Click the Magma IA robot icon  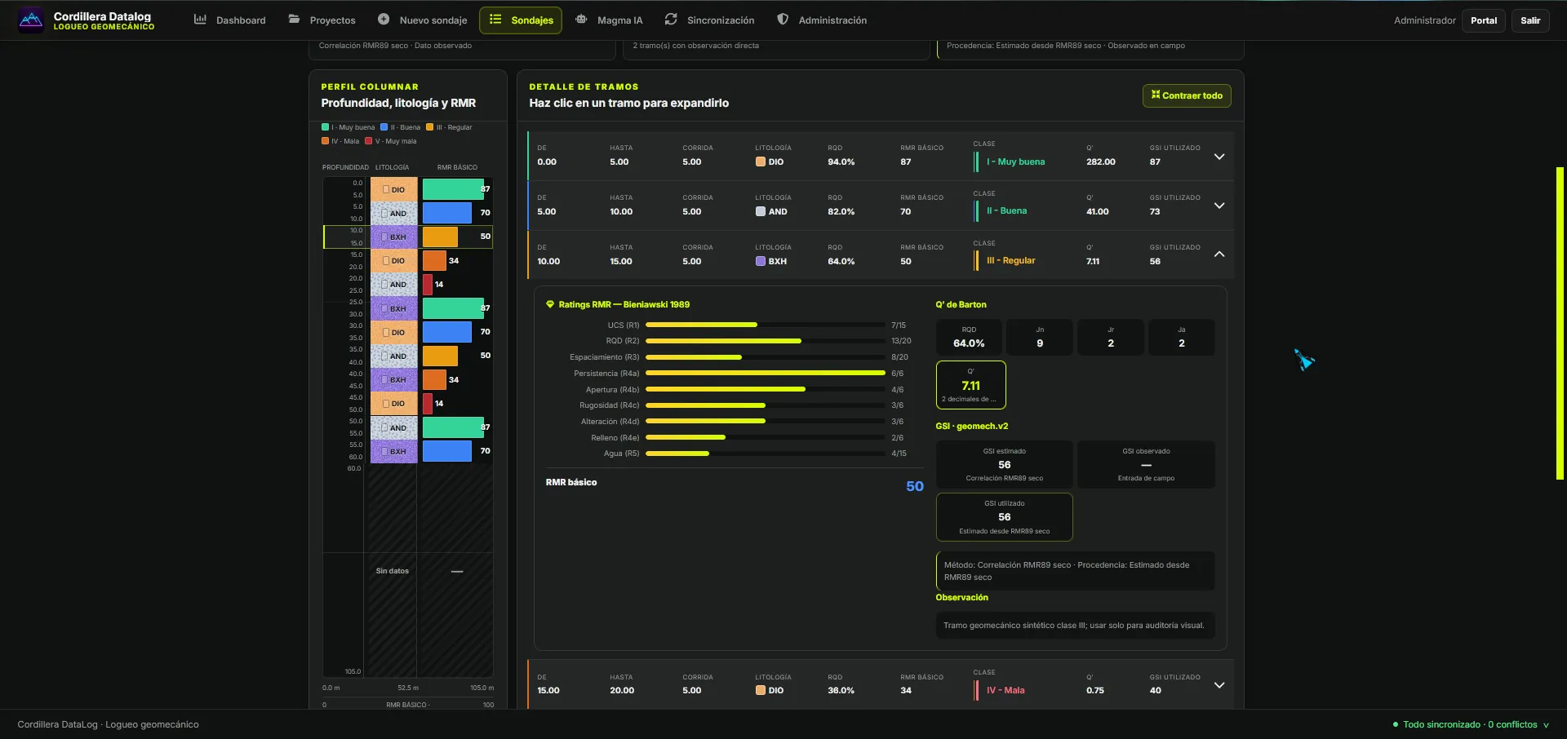point(581,19)
